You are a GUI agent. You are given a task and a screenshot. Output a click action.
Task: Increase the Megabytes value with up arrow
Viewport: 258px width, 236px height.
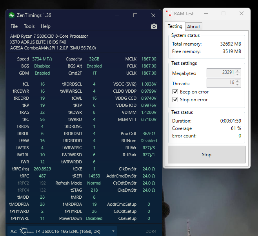238,71
